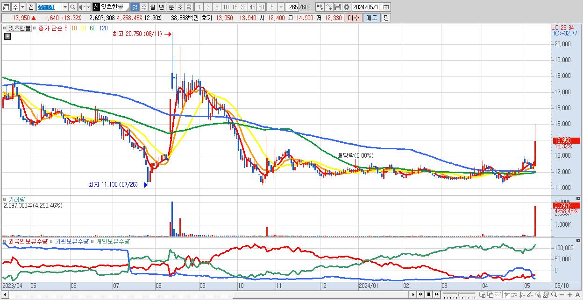Select interval button 15
This screenshot has height=300, width=583.
(x=235, y=7)
